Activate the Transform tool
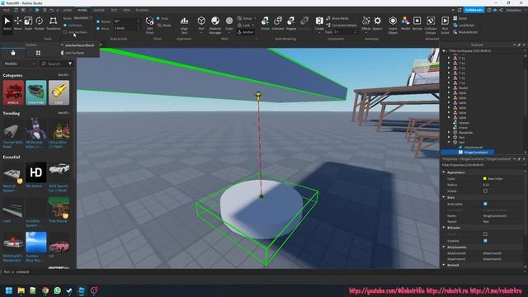 pyautogui.click(x=53, y=24)
